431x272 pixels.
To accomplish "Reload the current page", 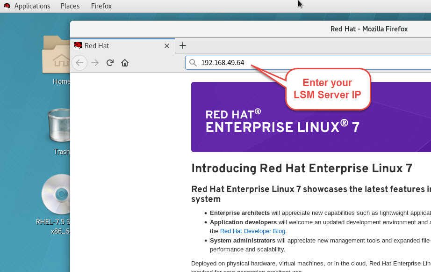I will 110,63.
